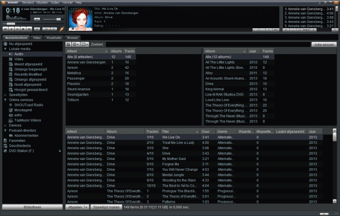Open the exfm online service
Viewport: 340px width, 216px height.
click(18, 115)
